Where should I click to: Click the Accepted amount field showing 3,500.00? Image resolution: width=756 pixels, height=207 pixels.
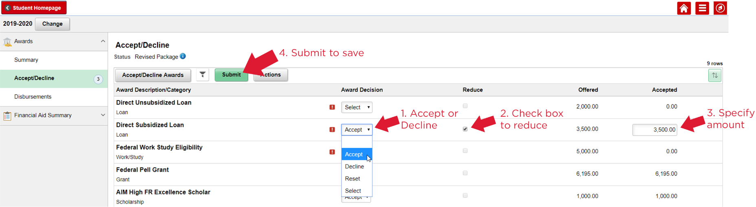[x=654, y=130]
